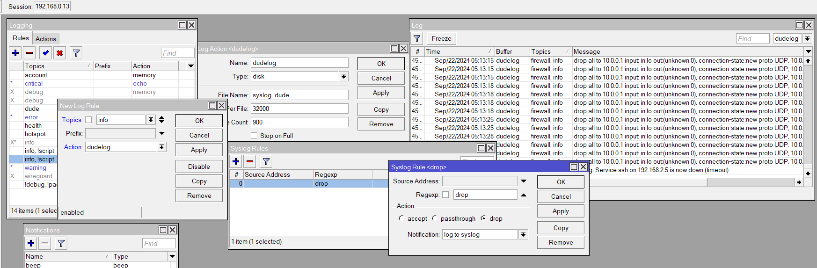Select the drop row in Syslog Rules
This screenshot has width=817, height=268.
309,183
